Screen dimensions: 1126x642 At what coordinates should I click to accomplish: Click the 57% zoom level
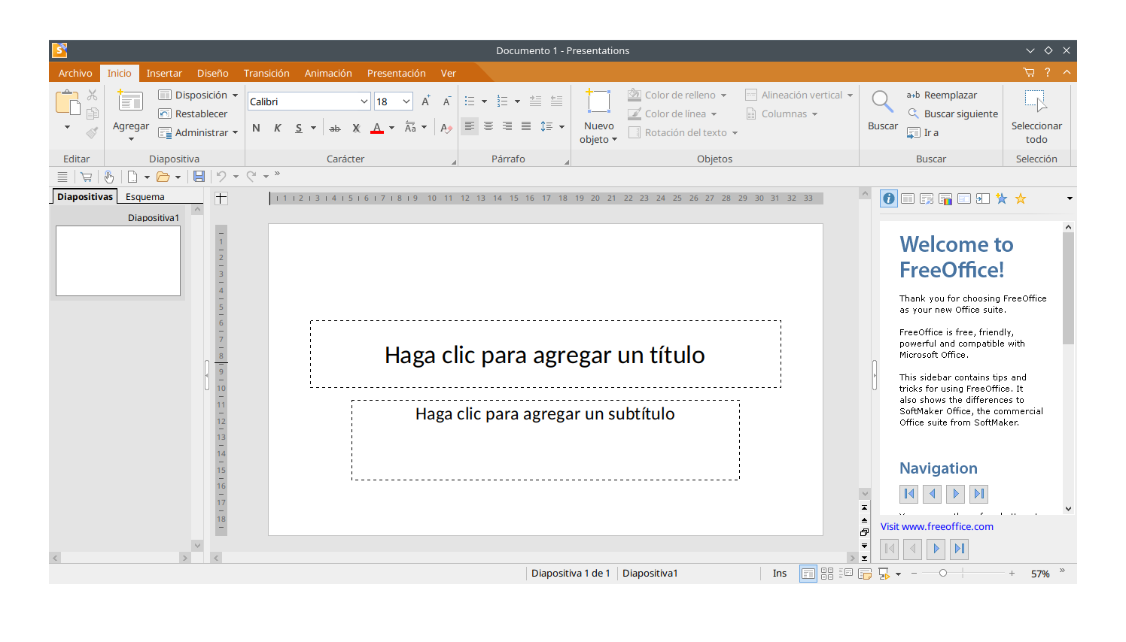tap(1040, 574)
